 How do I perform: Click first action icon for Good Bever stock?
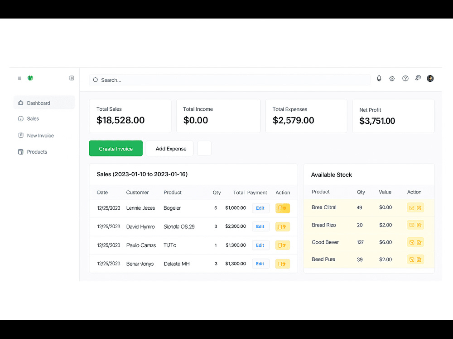[412, 242]
